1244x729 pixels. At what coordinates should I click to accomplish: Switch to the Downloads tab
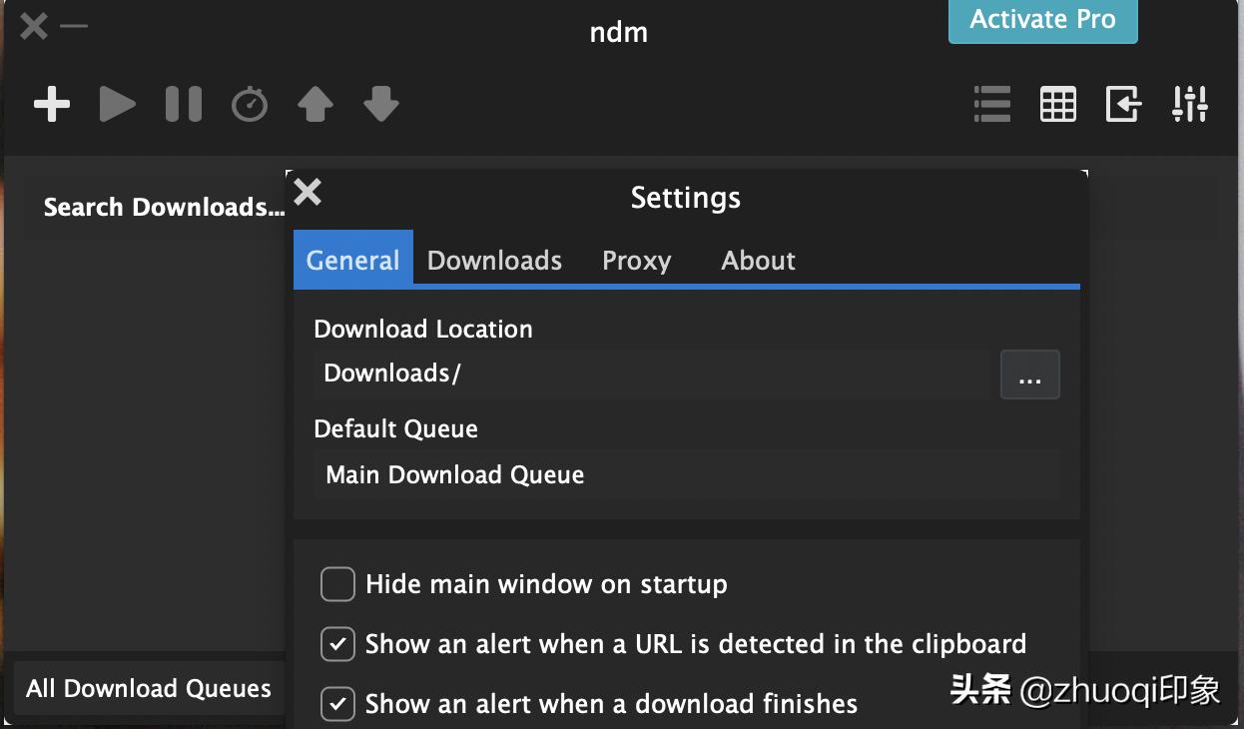494,260
